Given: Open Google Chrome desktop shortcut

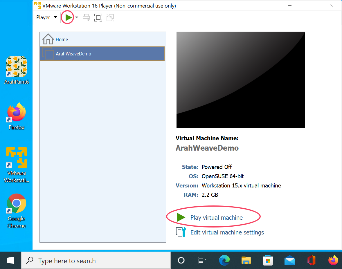Looking at the screenshot, I should pos(17,211).
